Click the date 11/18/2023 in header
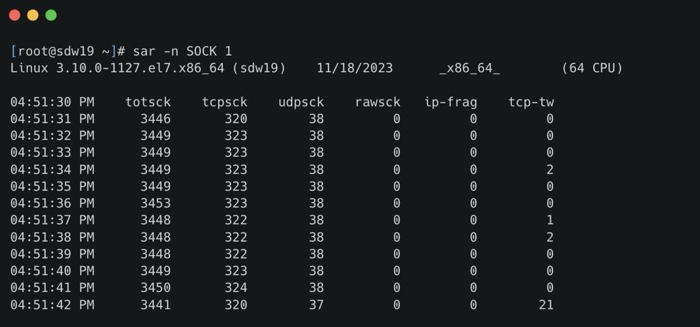Viewport: 700px width, 327px height. [x=355, y=68]
